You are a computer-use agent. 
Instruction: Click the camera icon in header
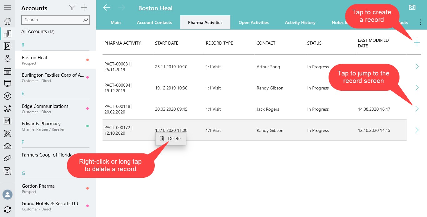(x=412, y=7)
